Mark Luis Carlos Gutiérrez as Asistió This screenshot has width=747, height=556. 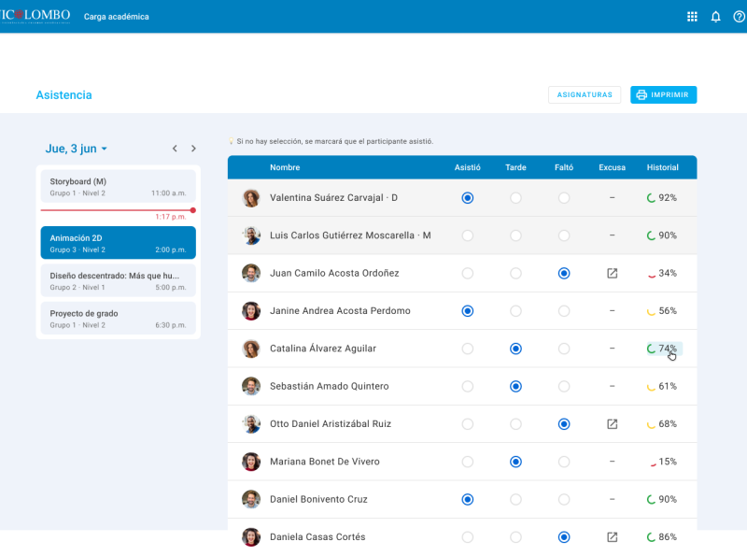[x=467, y=235]
